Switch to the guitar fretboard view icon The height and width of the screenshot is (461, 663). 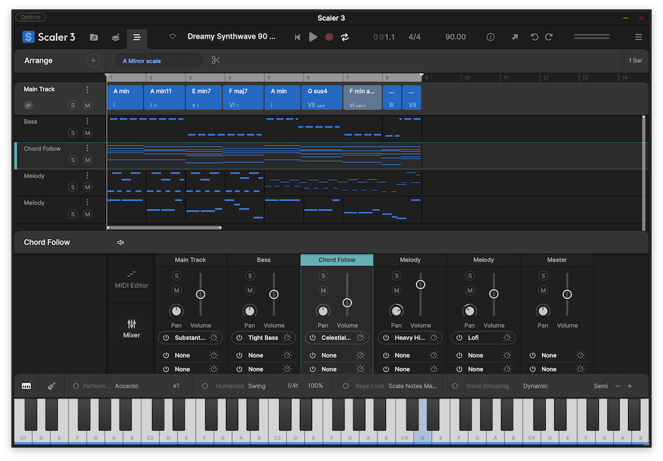tap(52, 386)
